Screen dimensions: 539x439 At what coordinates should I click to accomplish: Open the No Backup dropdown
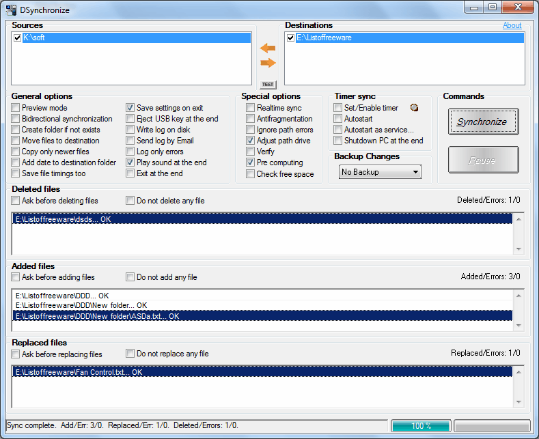click(380, 172)
